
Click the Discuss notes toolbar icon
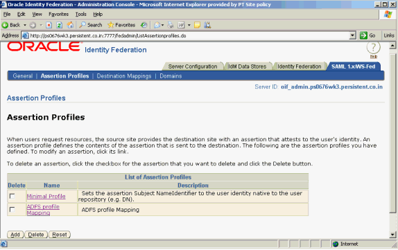point(197,25)
